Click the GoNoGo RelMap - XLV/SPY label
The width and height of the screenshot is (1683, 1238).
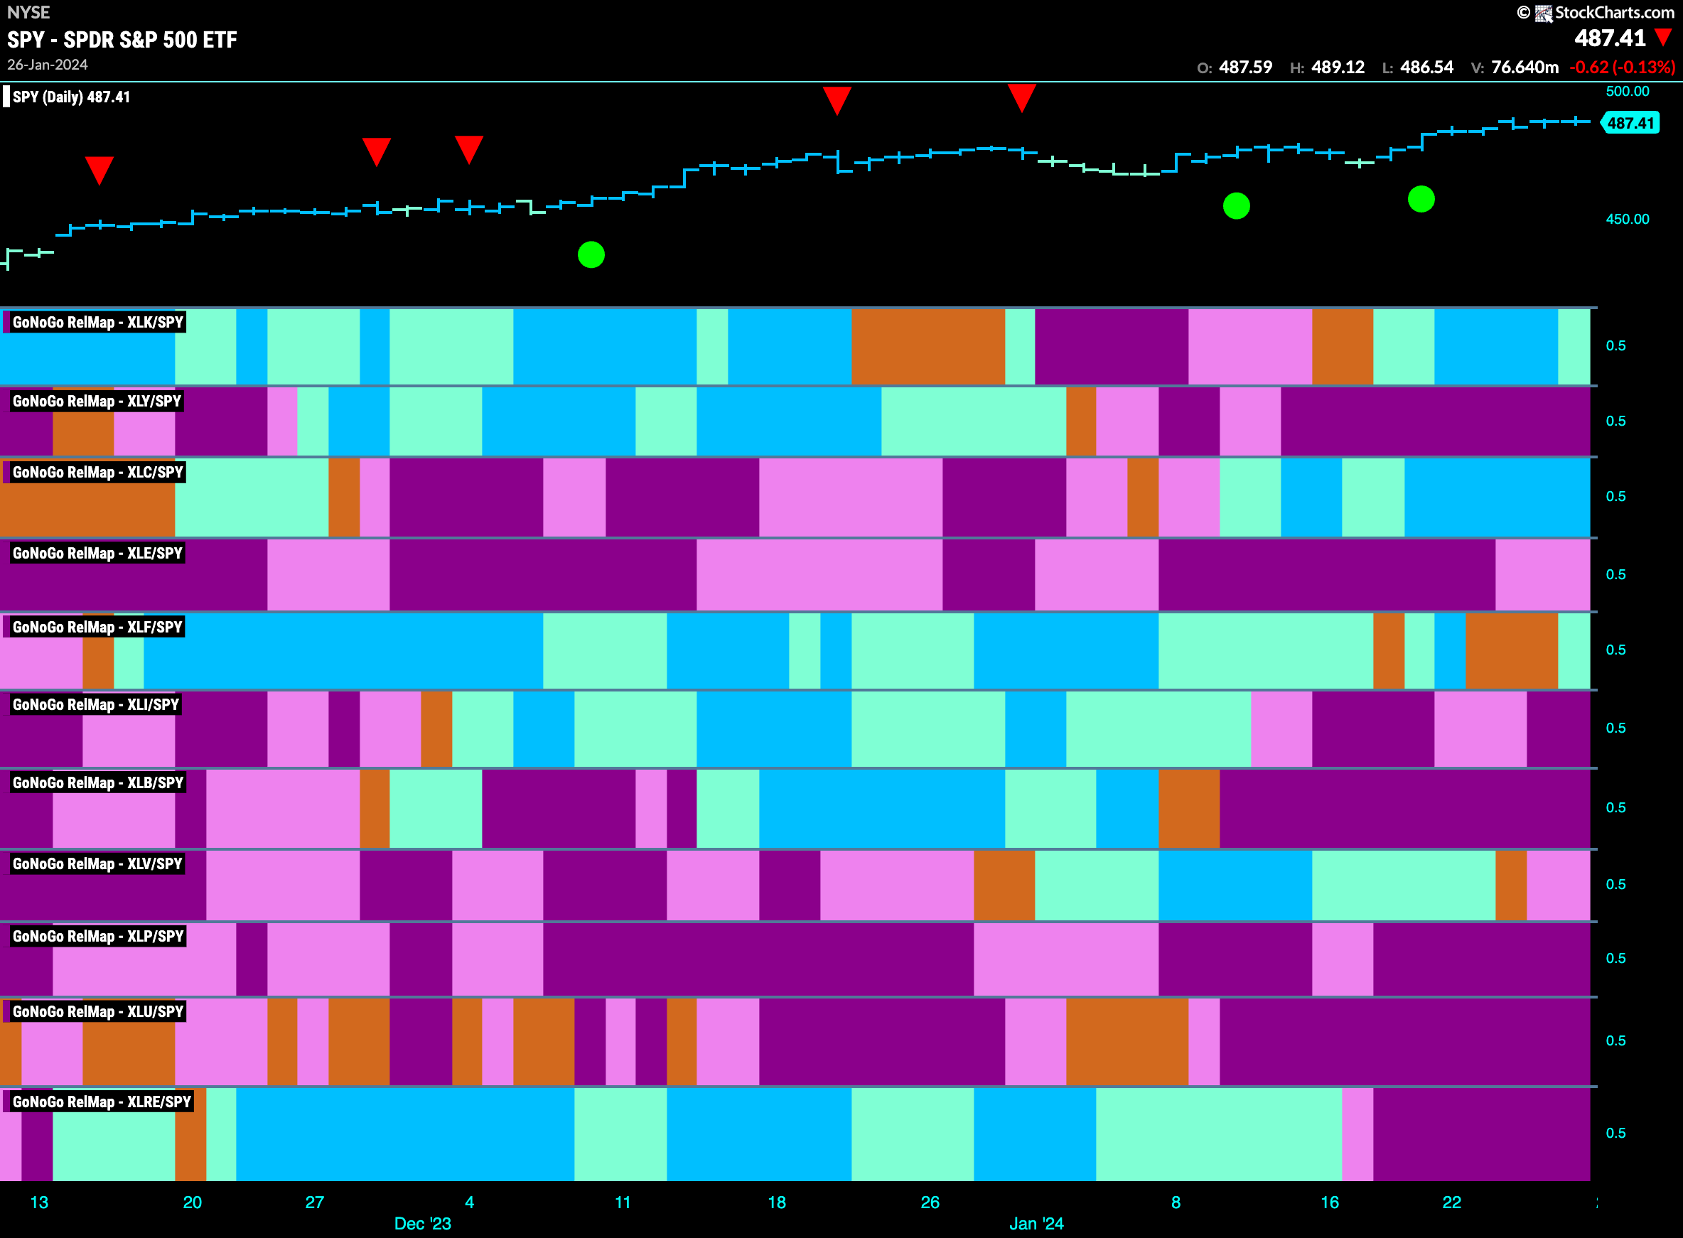coord(97,863)
